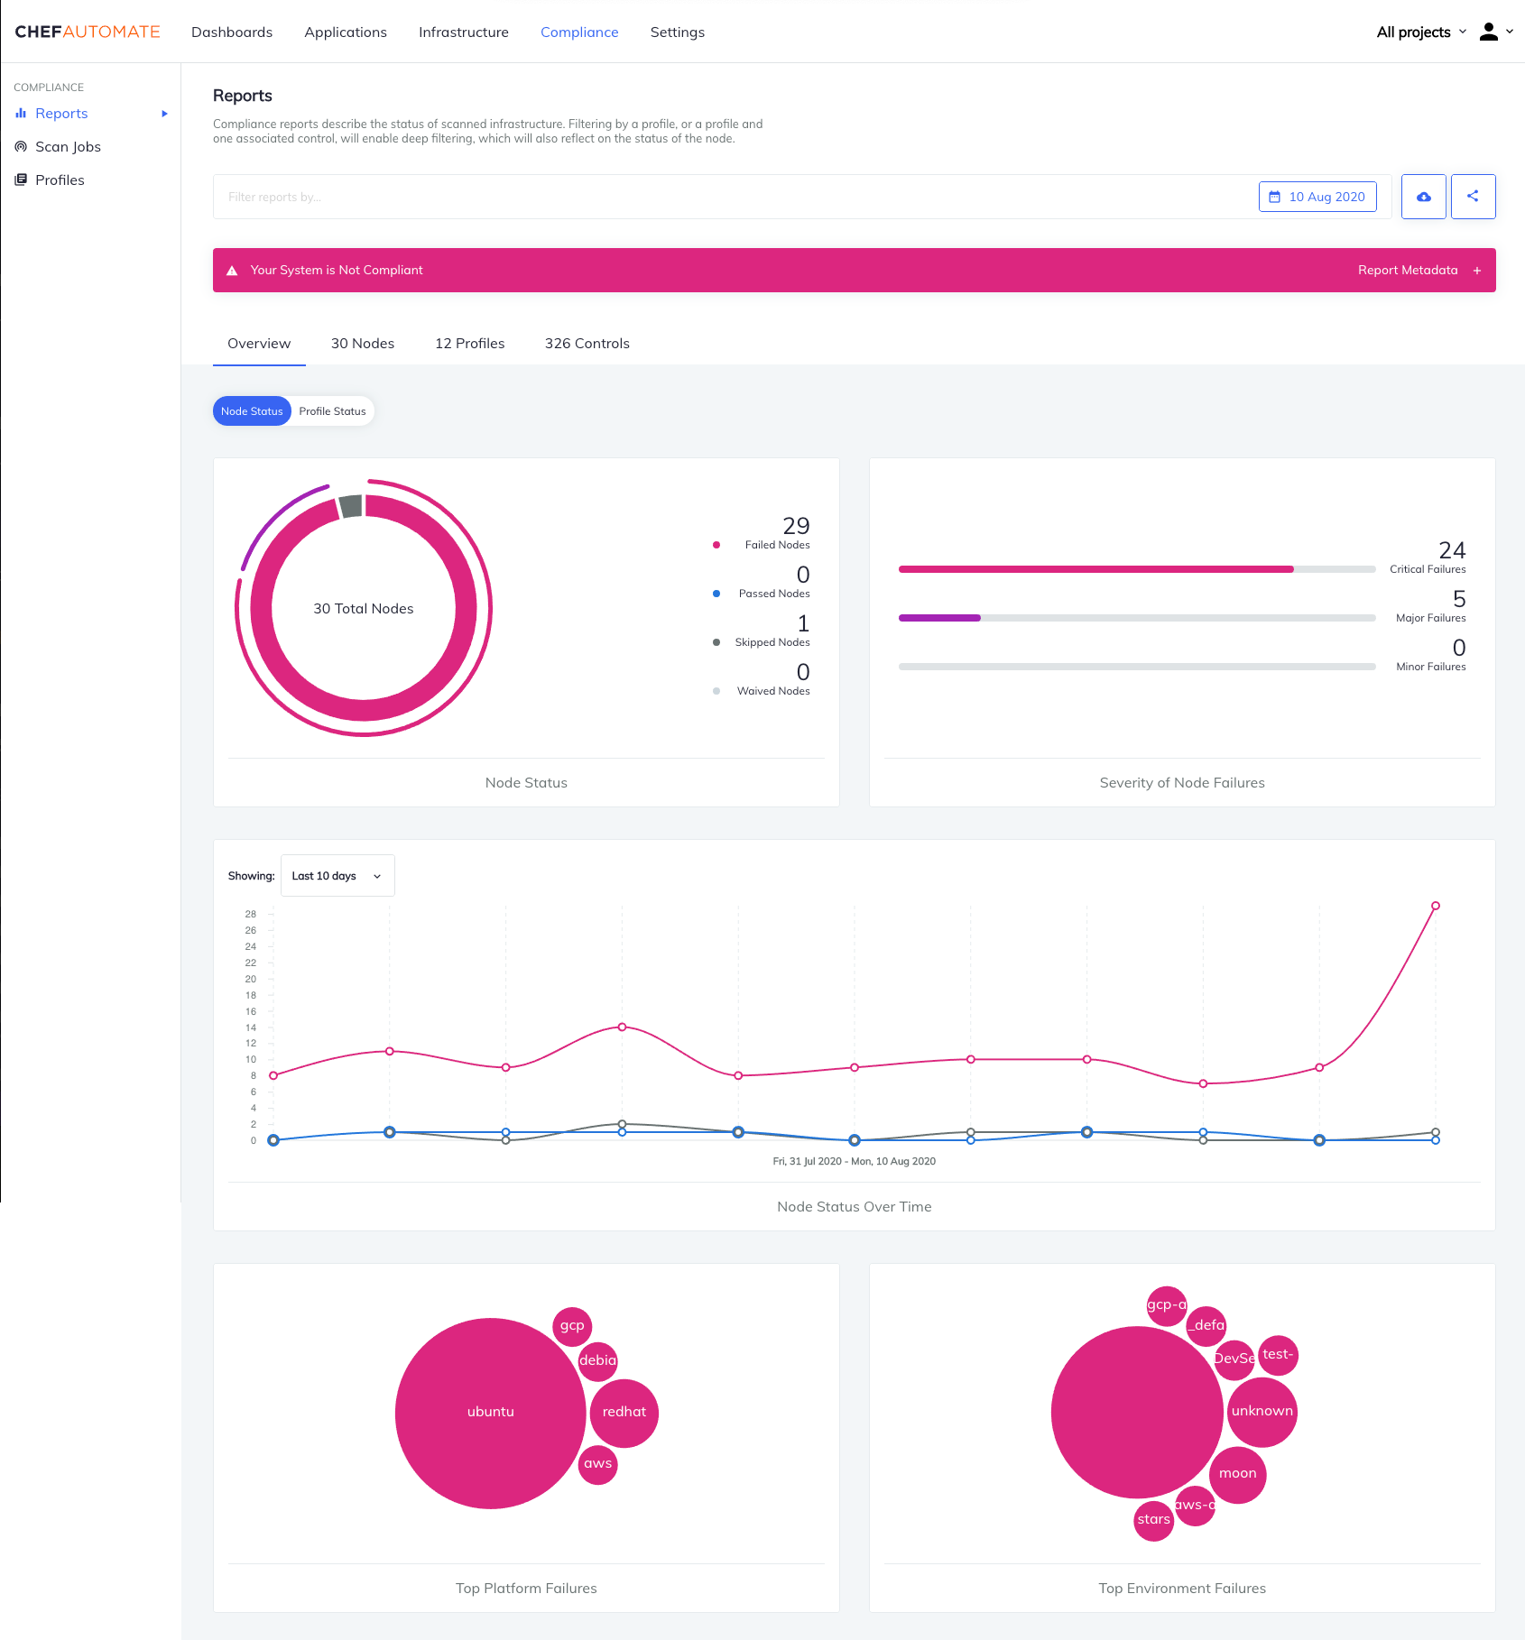Open the Last 10 days dropdown
1525x1640 pixels.
[337, 876]
